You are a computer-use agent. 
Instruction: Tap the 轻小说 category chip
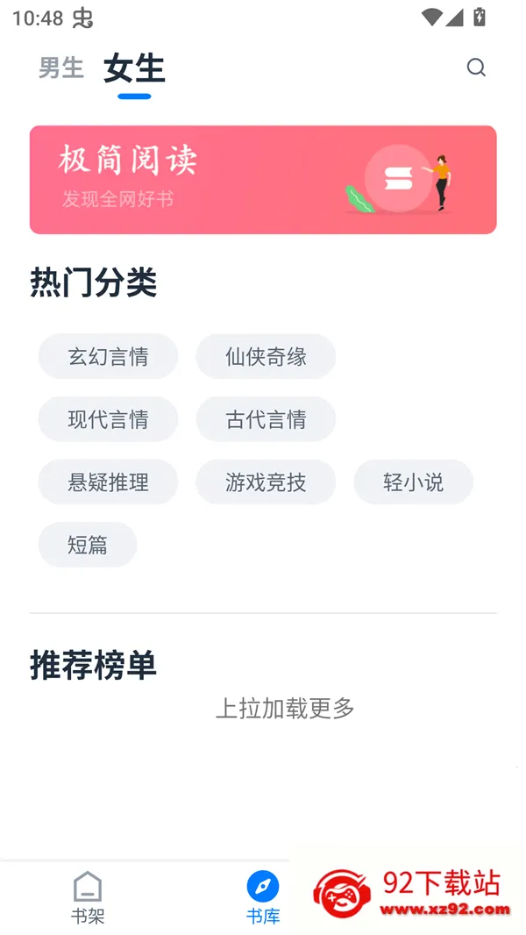click(x=413, y=482)
